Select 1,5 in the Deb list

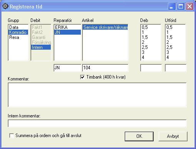click(151, 37)
